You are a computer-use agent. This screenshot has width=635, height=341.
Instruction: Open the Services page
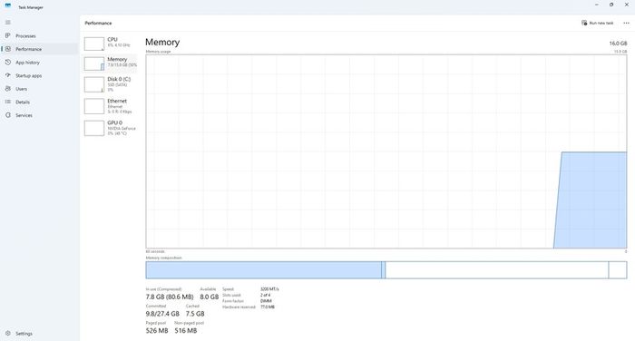pos(39,115)
